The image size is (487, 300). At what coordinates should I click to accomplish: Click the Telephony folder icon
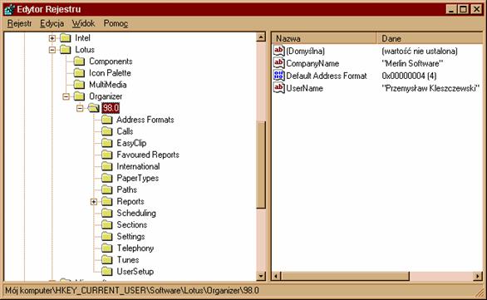point(107,248)
